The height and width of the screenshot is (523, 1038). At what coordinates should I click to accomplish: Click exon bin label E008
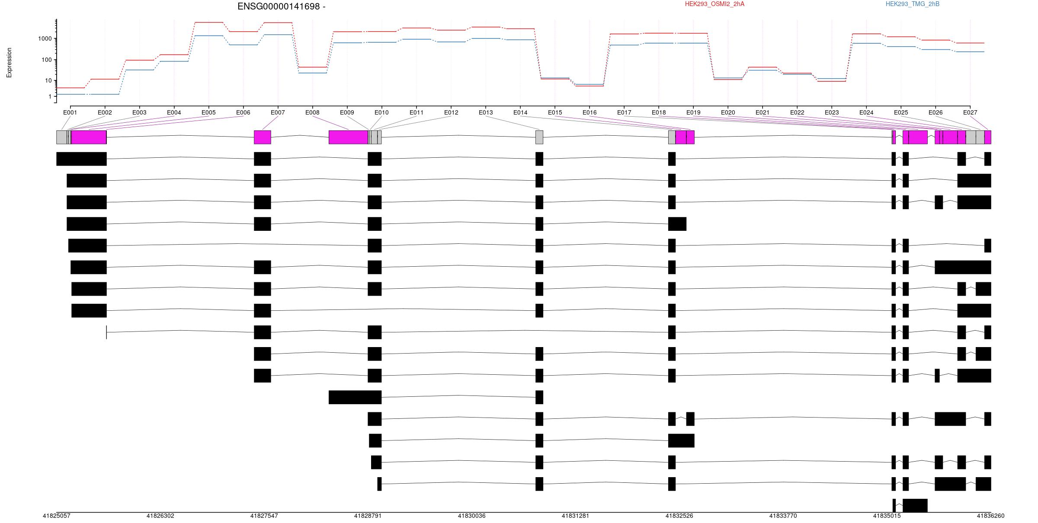click(x=312, y=112)
